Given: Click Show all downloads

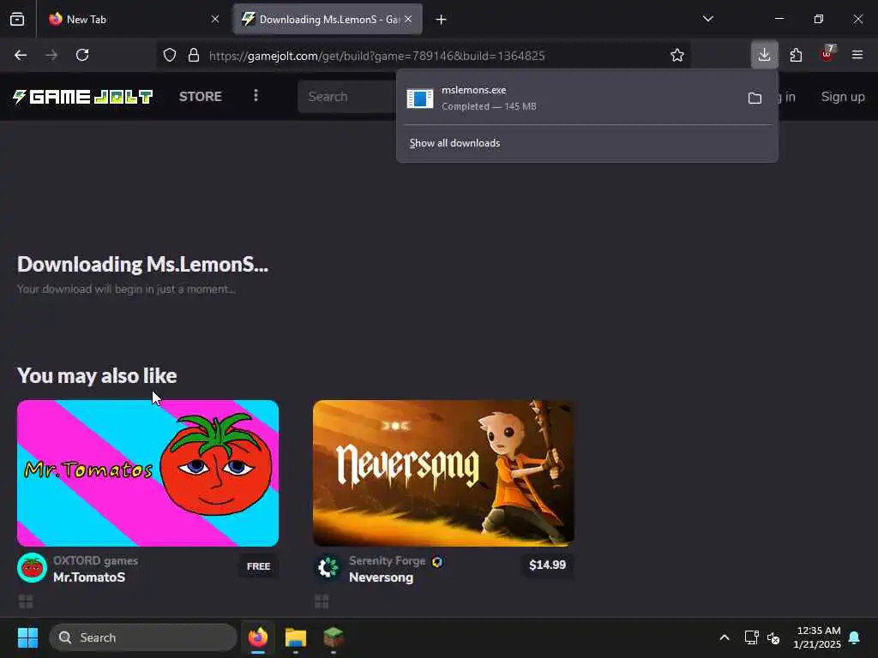Looking at the screenshot, I should pos(454,143).
